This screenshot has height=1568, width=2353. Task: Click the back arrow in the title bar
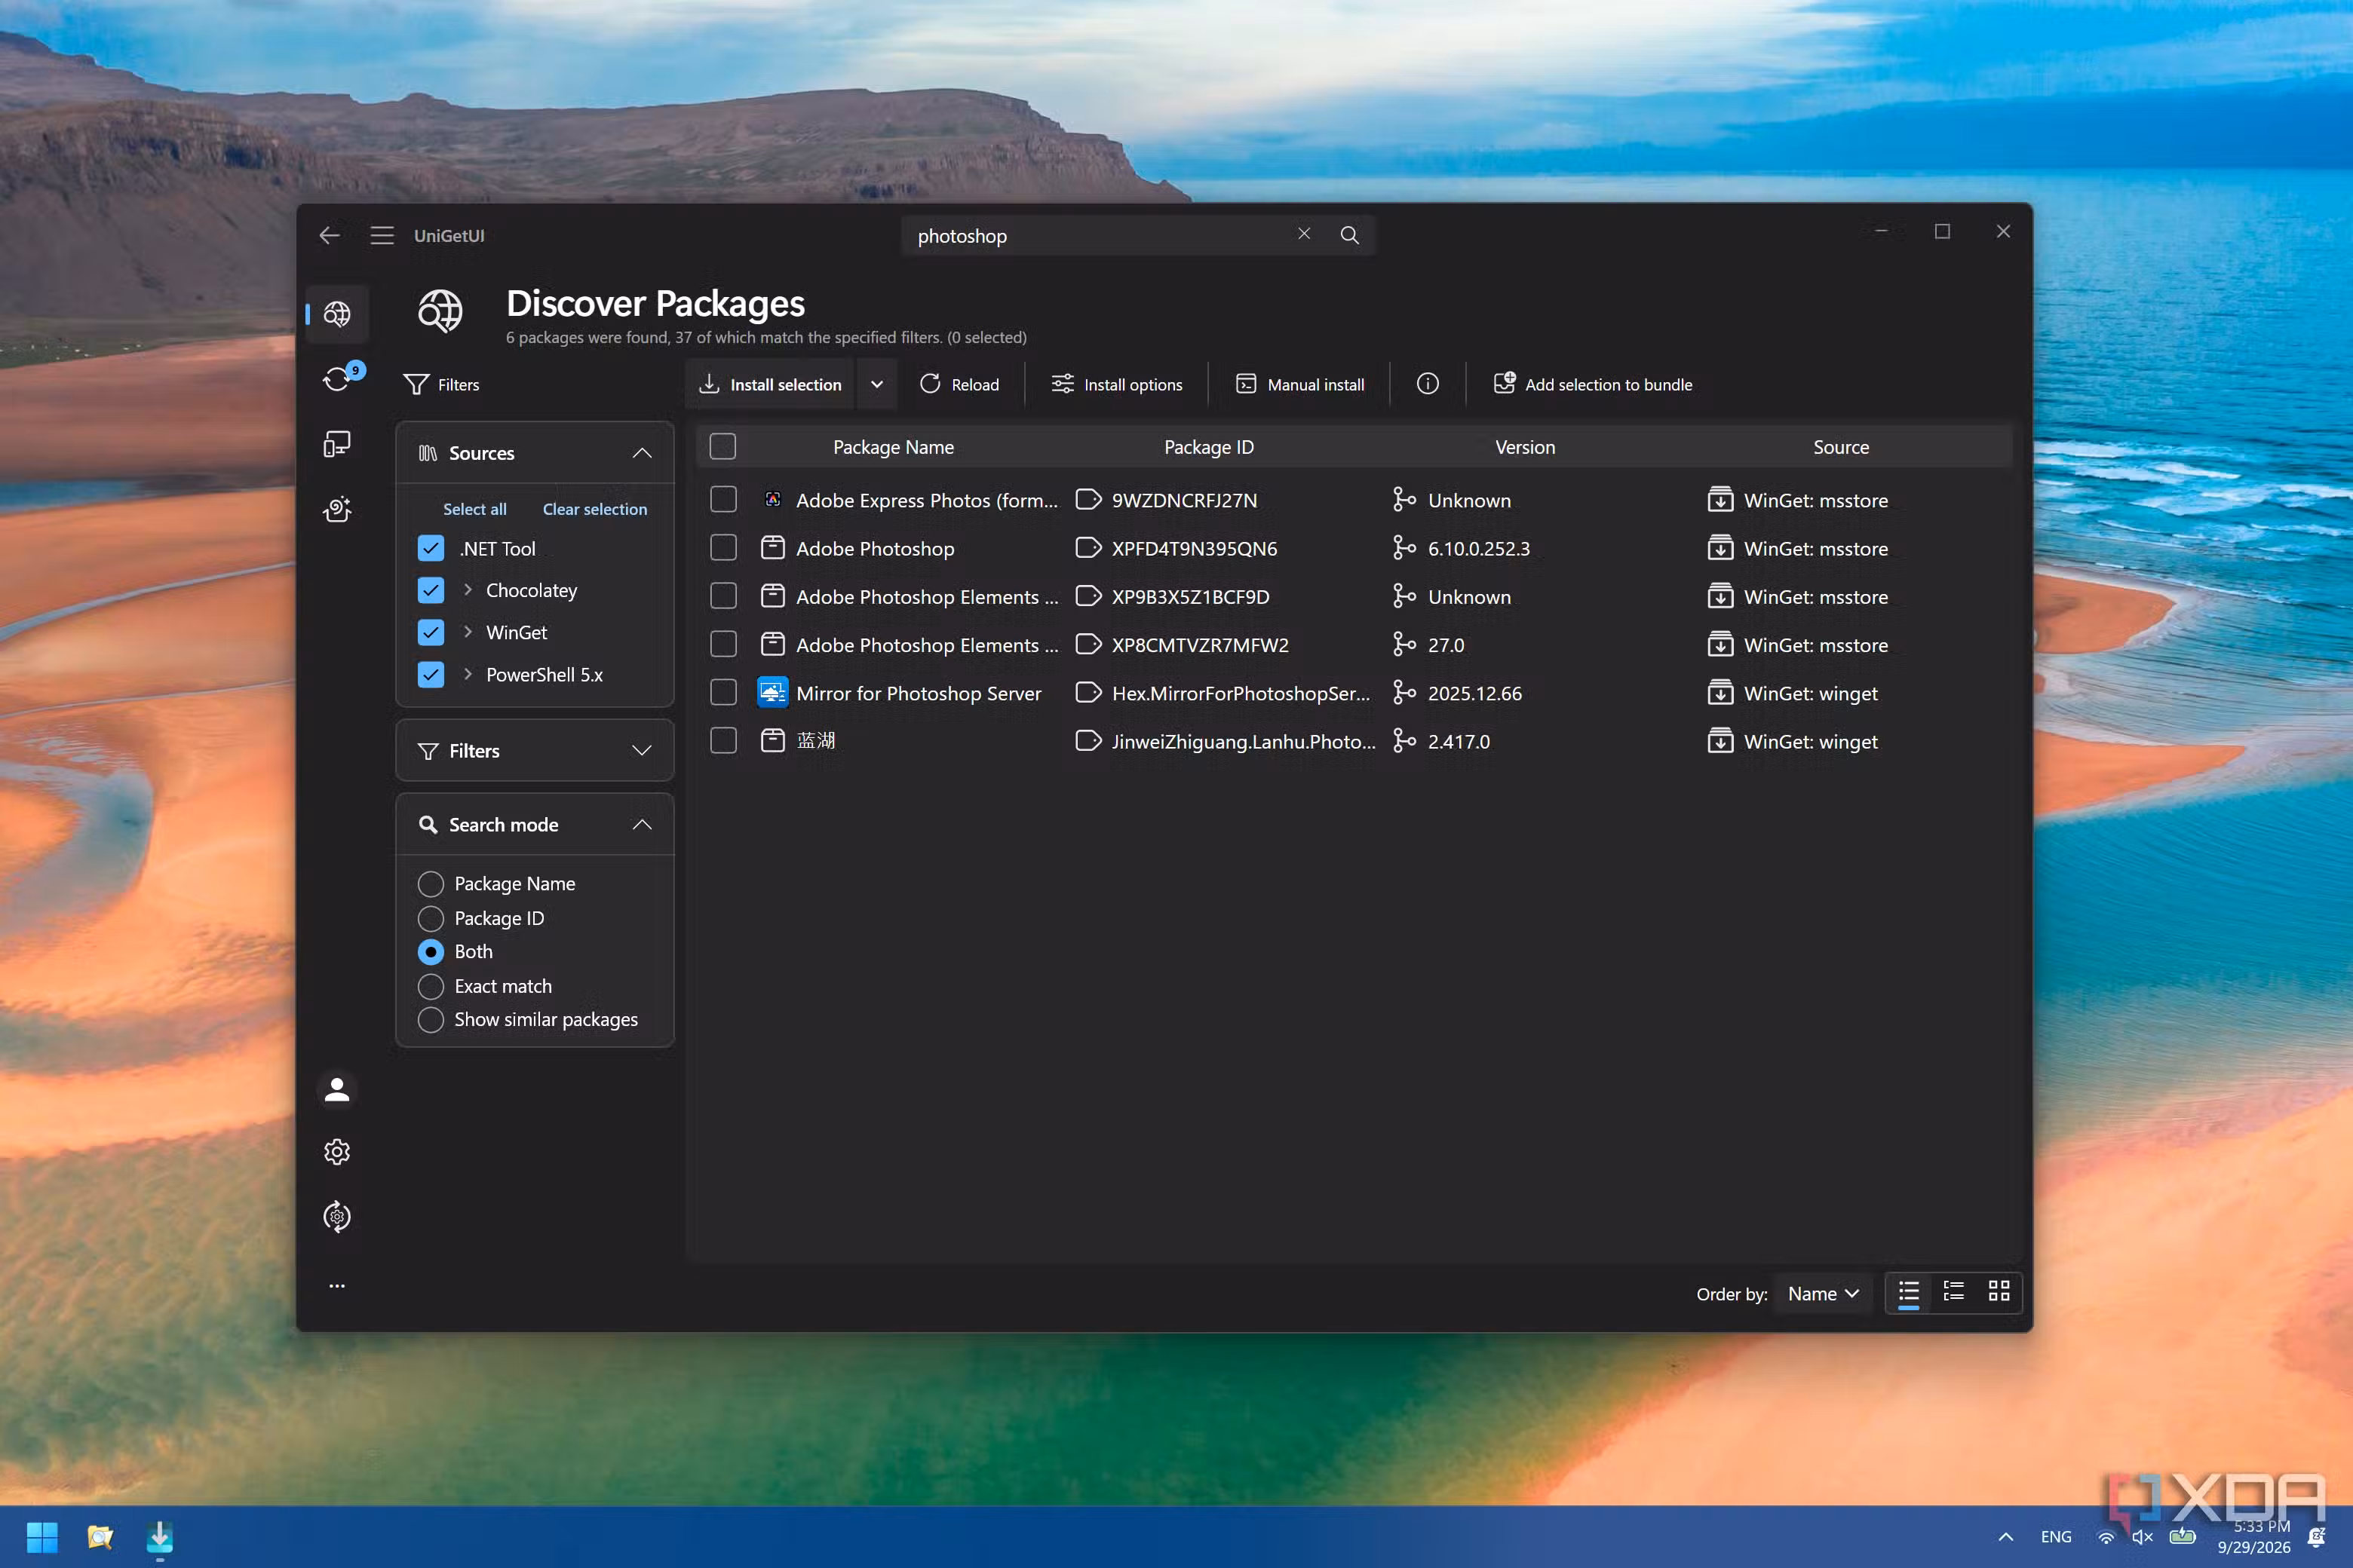[x=329, y=235]
